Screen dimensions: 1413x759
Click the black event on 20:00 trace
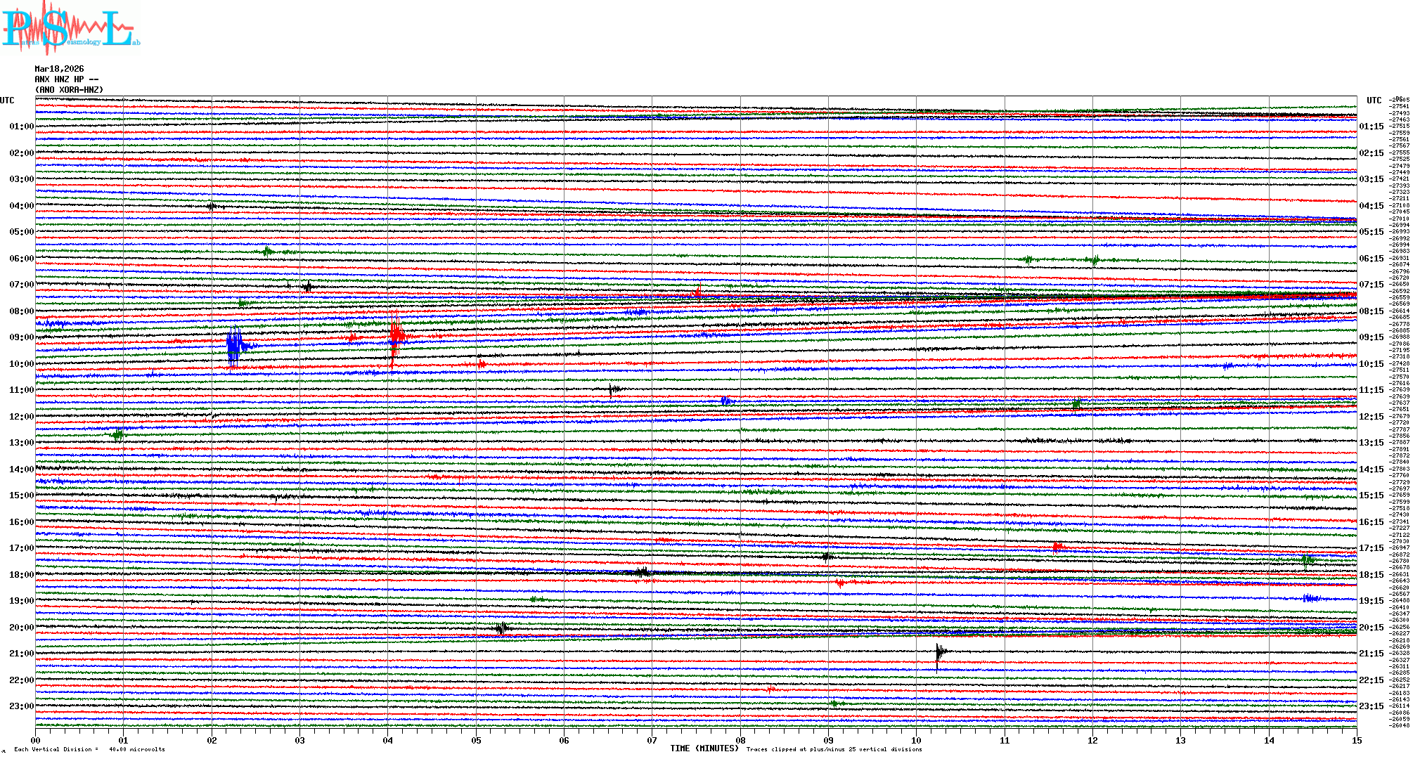pos(501,628)
